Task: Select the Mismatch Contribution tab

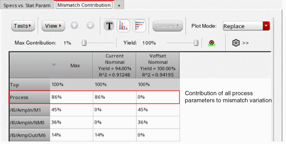Action: 84,5
